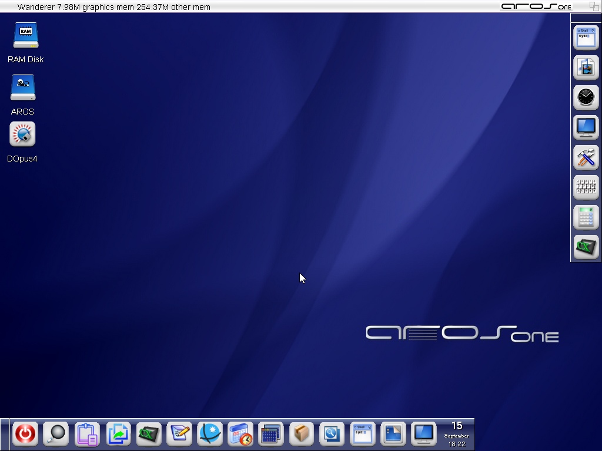Launch the blue globe web browser icon

pos(210,435)
